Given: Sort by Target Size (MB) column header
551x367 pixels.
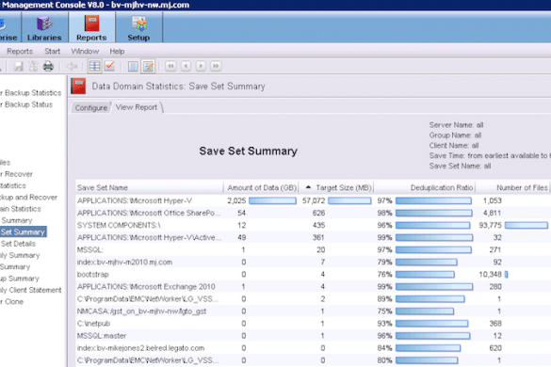Looking at the screenshot, I should click(x=336, y=187).
